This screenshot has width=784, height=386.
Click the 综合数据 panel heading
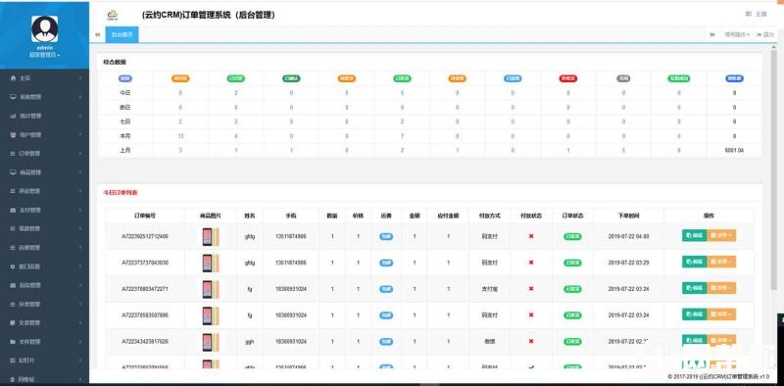pos(115,63)
